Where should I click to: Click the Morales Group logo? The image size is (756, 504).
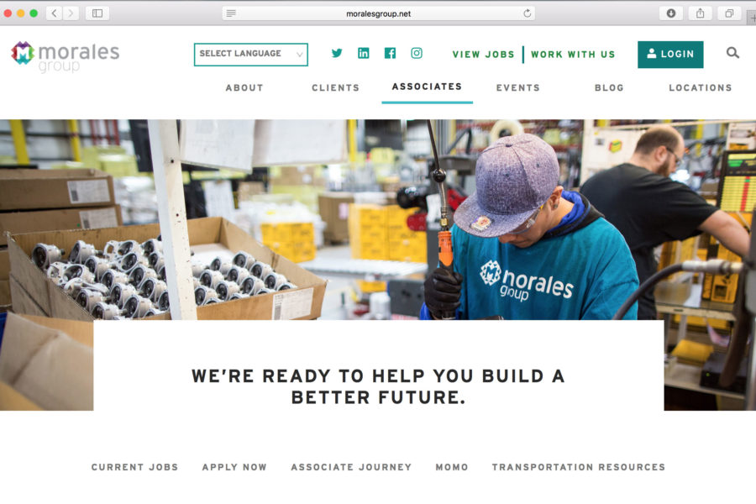pyautogui.click(x=66, y=57)
